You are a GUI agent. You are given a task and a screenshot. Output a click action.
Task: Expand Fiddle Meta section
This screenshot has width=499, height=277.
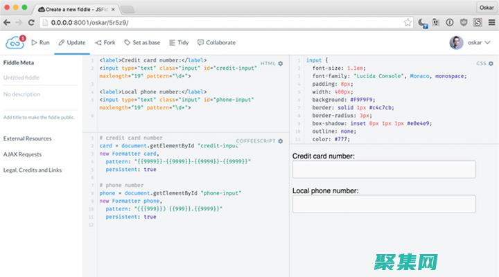point(19,62)
